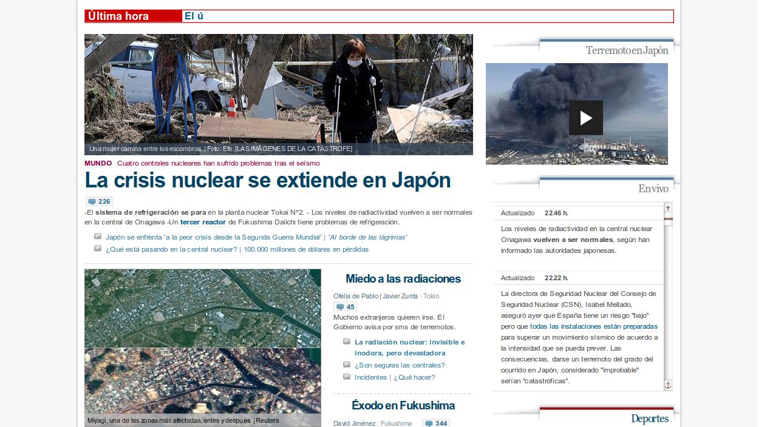Play the Terremoto en Japón video

coord(585,118)
